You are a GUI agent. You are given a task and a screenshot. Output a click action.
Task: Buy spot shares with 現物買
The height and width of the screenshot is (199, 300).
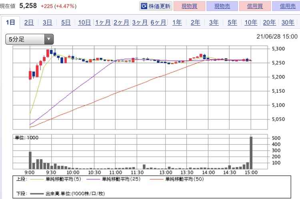pos(189,6)
